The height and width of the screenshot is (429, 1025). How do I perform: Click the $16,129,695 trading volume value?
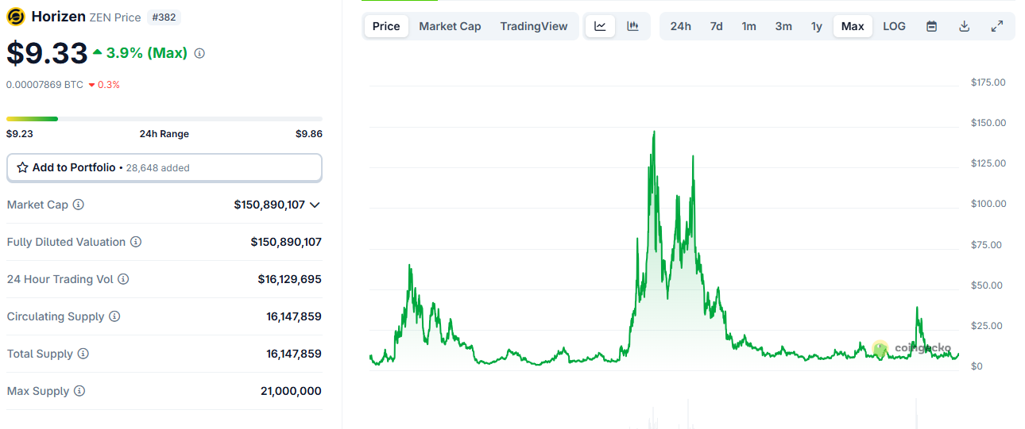coord(290,279)
